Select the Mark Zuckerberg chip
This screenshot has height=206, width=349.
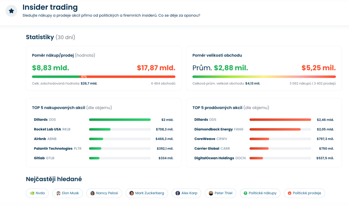(147, 193)
